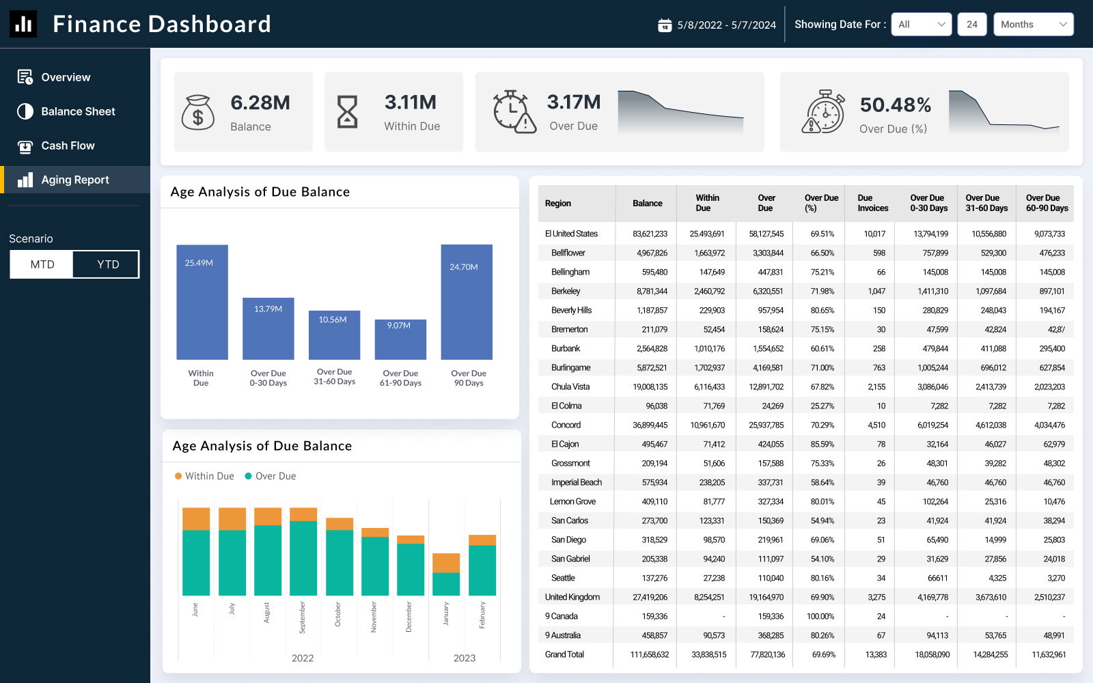Switch scenario to MTD

tap(42, 264)
